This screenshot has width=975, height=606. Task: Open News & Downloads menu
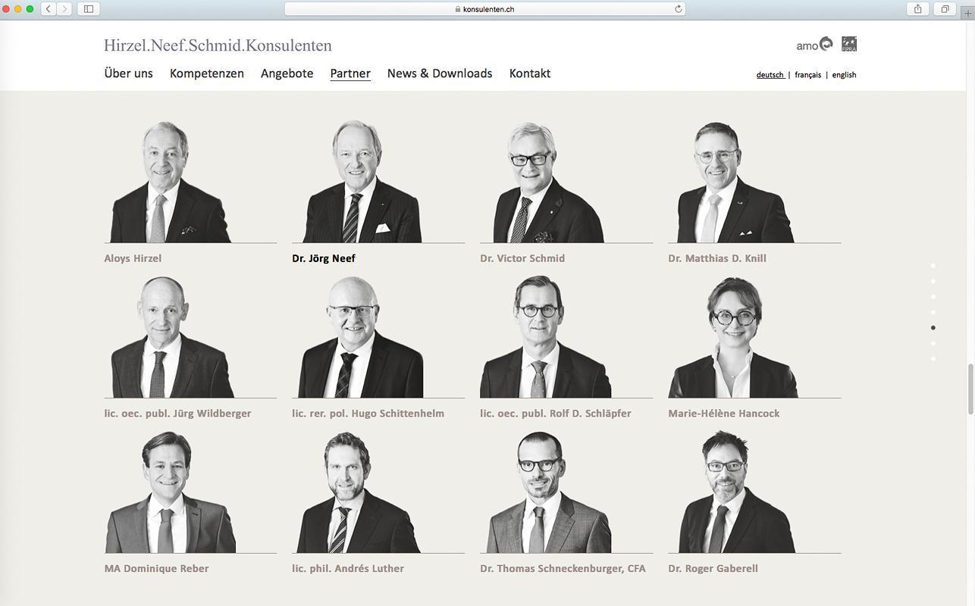pos(440,73)
